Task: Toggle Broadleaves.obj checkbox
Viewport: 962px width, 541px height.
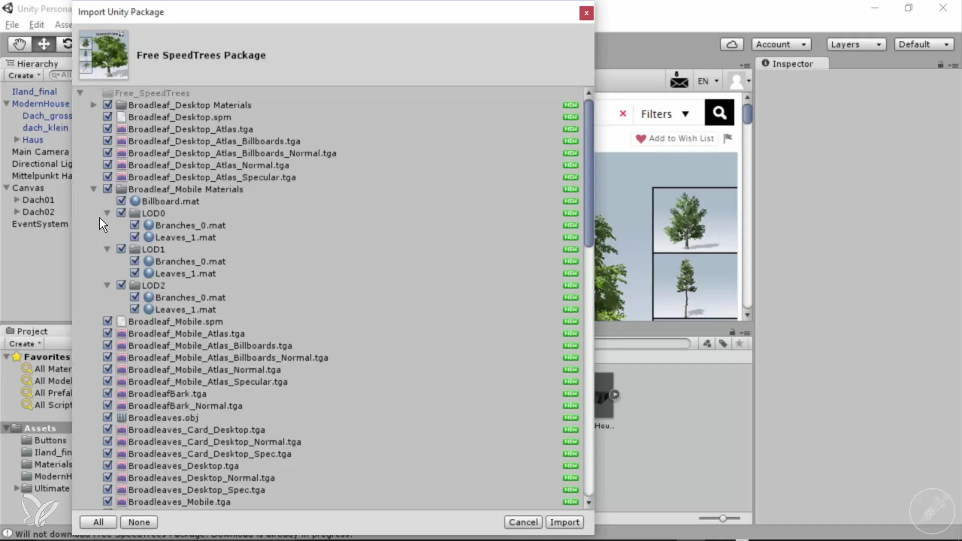Action: 108,417
